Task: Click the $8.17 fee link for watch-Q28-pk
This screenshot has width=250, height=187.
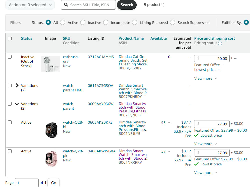Action: click(186, 151)
